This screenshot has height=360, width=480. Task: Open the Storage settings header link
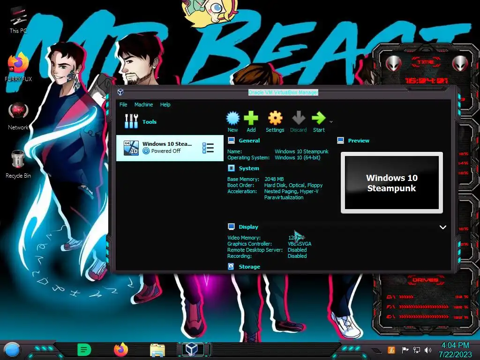tap(249, 267)
